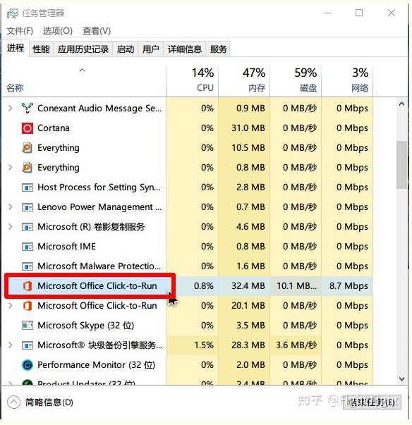This screenshot has height=425, width=412.
Task: Expand the Lenovo Power Management row
Action: [11, 207]
